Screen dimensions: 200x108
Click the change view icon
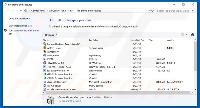point(182,35)
